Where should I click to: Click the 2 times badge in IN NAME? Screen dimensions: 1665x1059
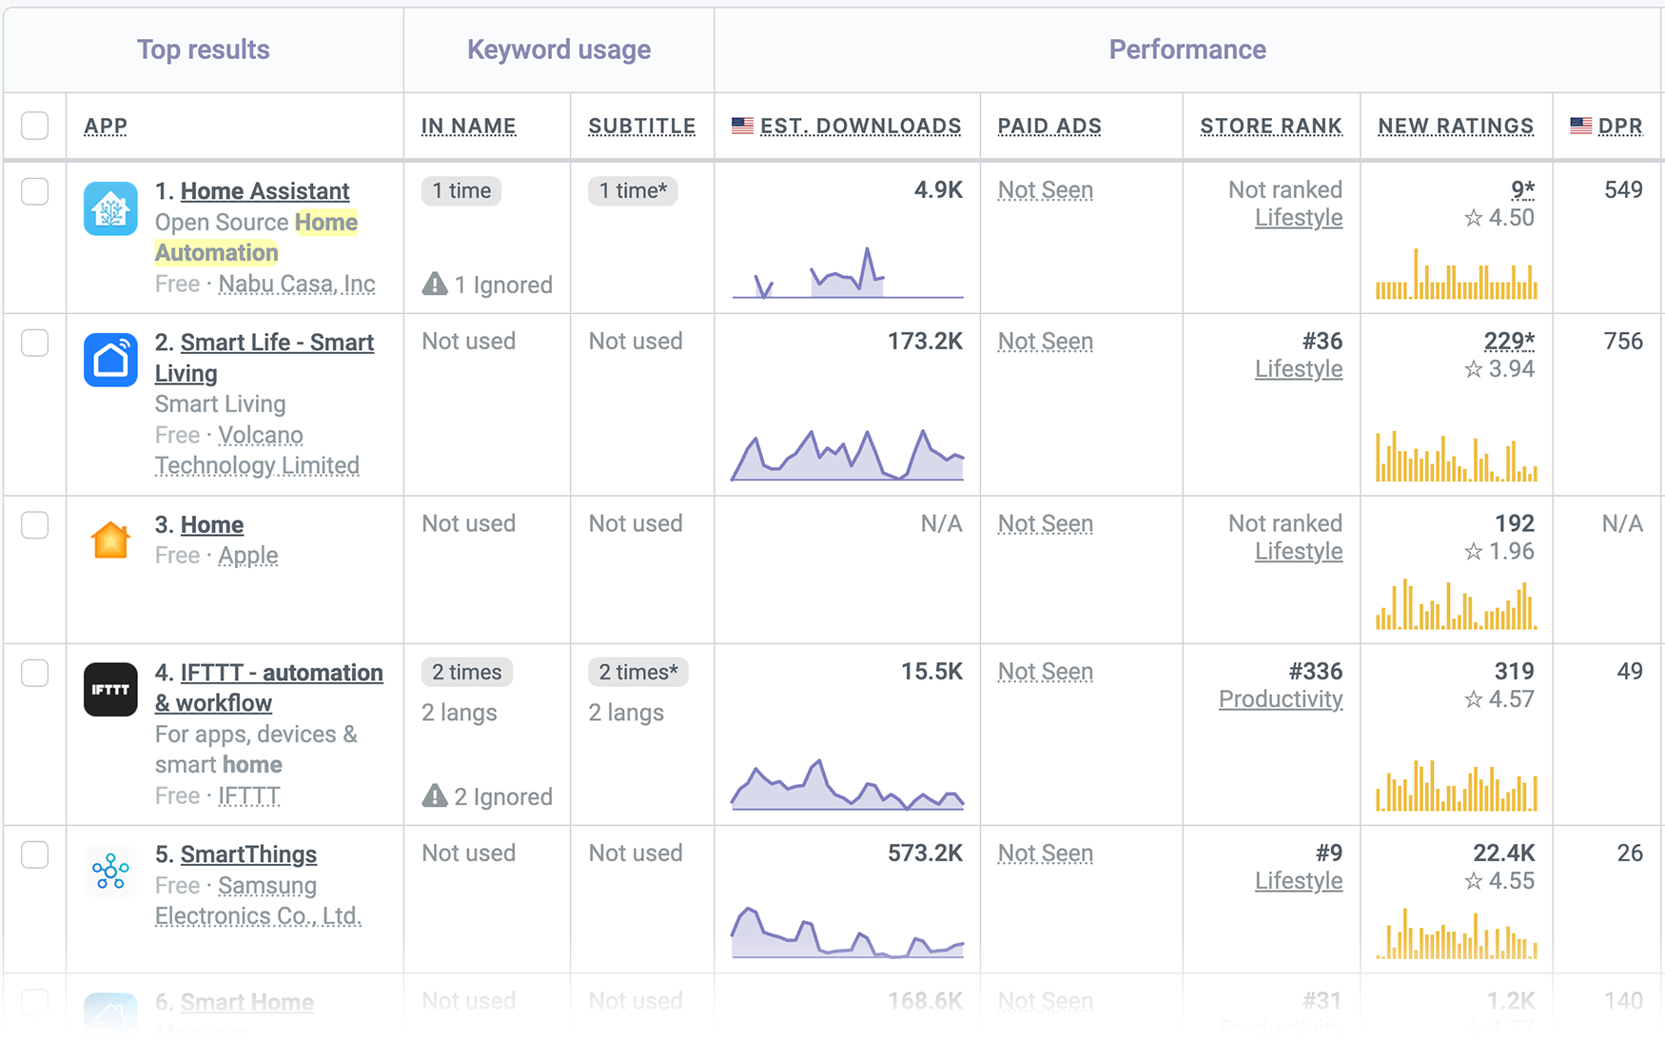[x=467, y=673]
